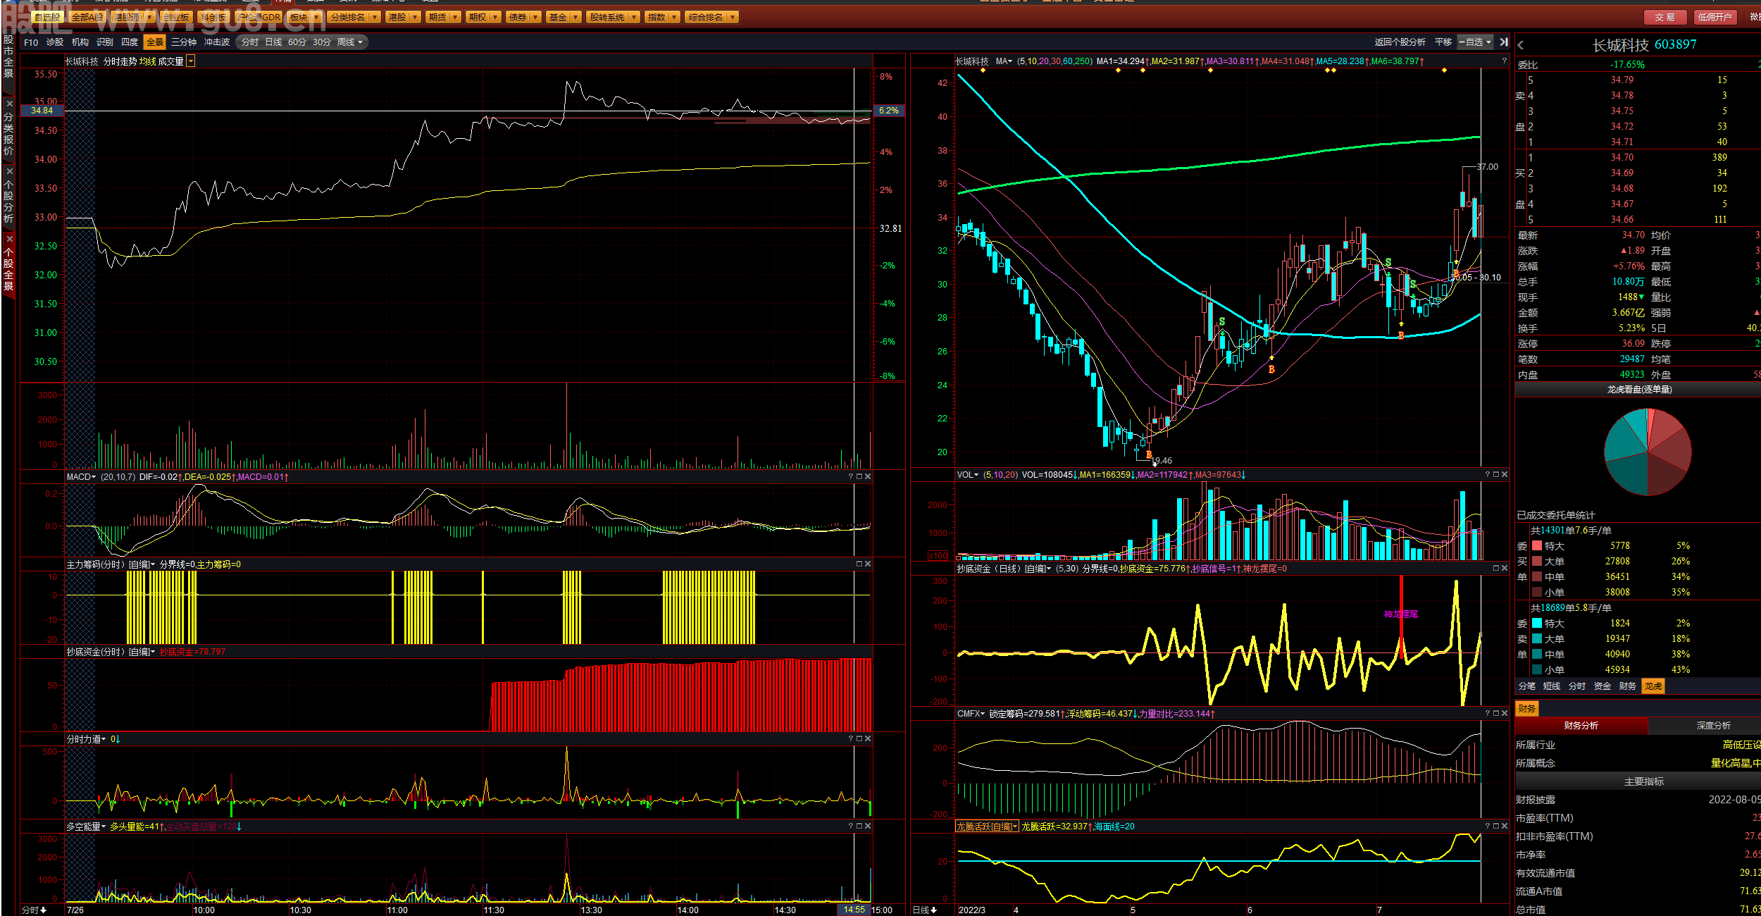Viewport: 1761px width, 916px height.
Task: Maximize the VOL volume panel
Action: tap(1496, 475)
